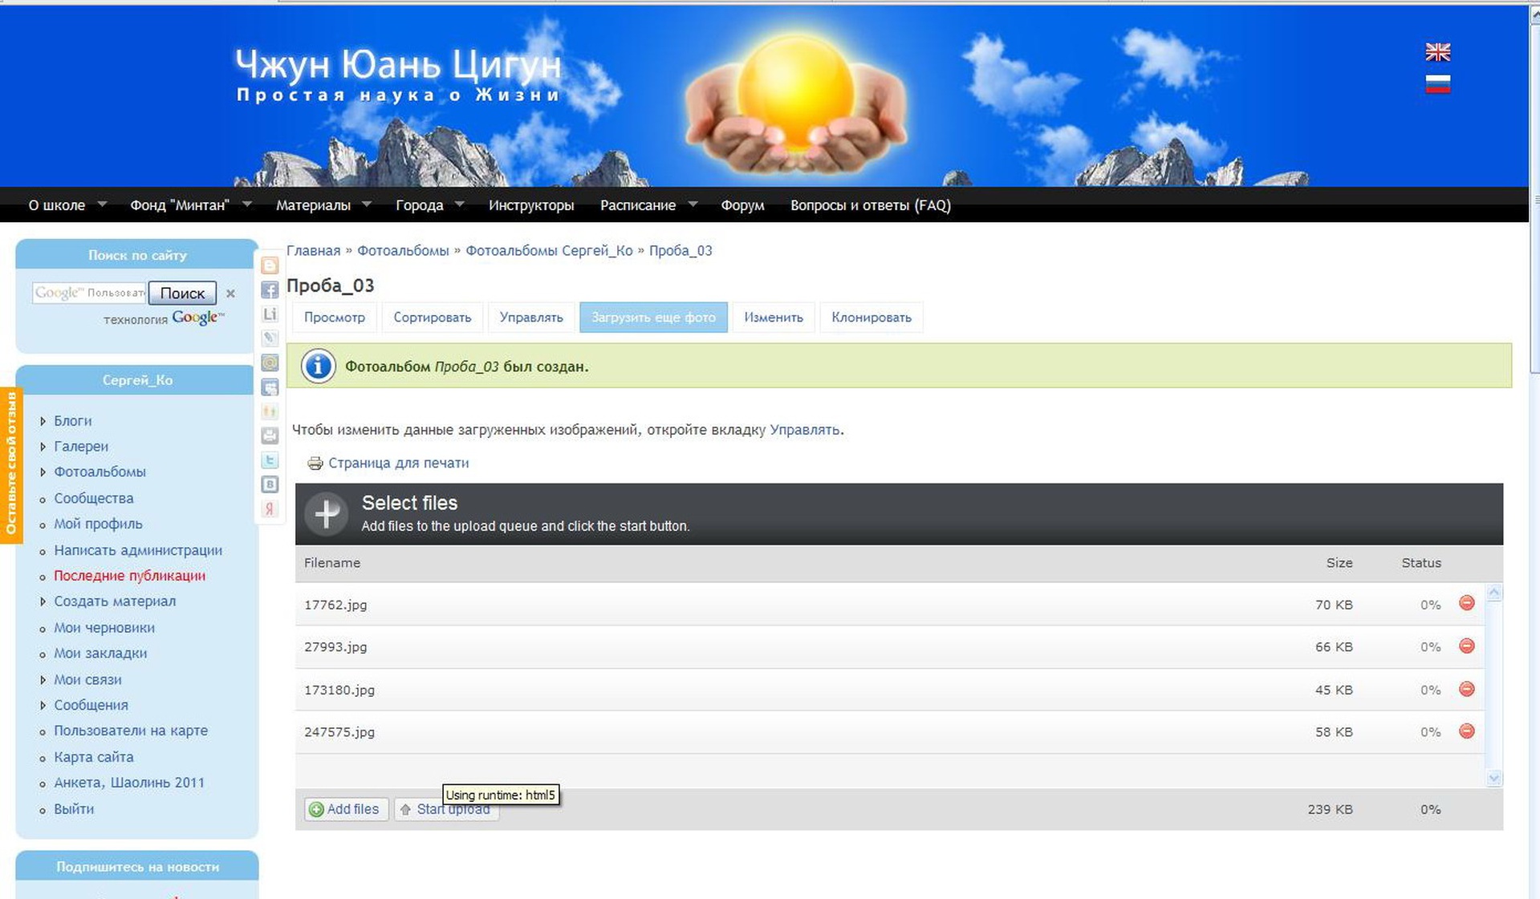Remove 247575.jpg from the upload queue
The width and height of the screenshot is (1540, 899).
1466,731
